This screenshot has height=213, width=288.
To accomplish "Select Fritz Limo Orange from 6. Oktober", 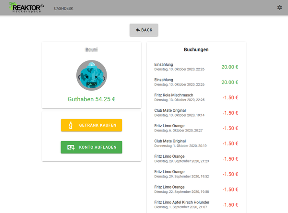I will click(196, 128).
